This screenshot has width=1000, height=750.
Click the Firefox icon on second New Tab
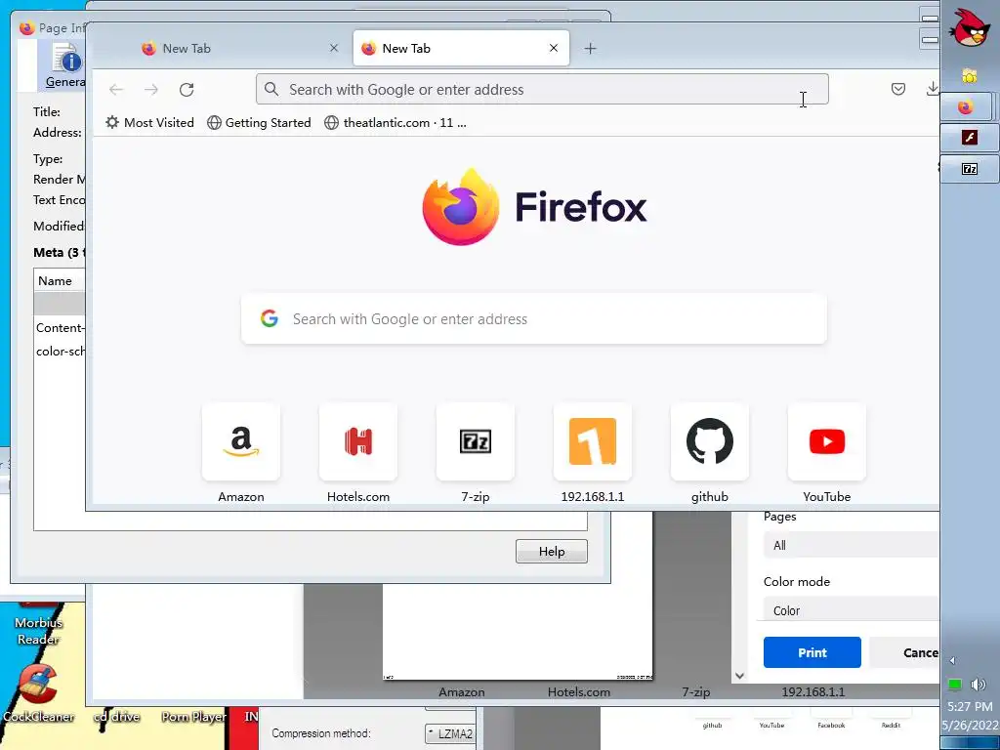pyautogui.click(x=368, y=49)
